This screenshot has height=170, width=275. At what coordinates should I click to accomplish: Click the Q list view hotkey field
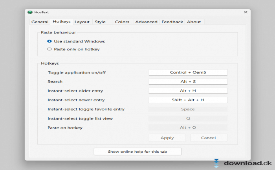pos(188,118)
